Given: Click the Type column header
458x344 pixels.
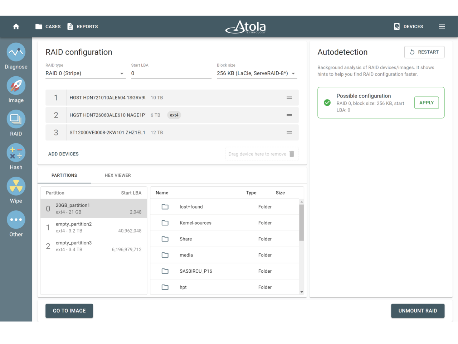Looking at the screenshot, I should pos(251,193).
